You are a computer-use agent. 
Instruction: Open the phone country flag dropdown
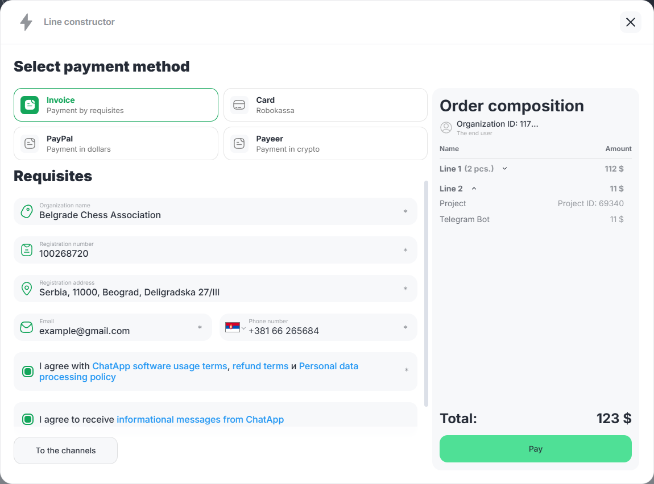(x=235, y=328)
